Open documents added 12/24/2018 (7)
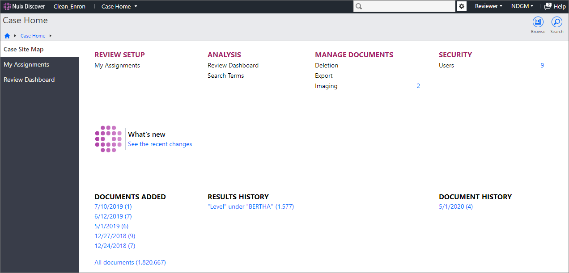 tap(115, 246)
